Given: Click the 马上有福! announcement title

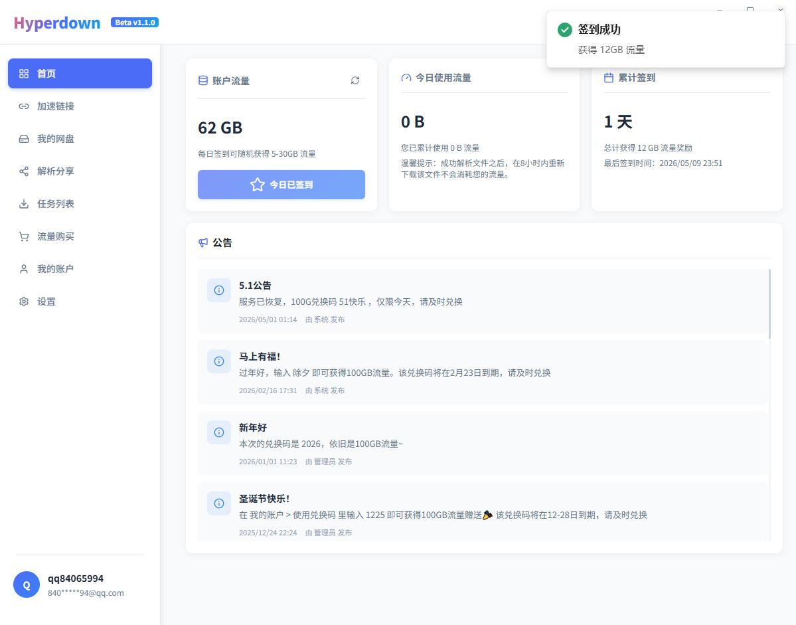Looking at the screenshot, I should coord(260,357).
